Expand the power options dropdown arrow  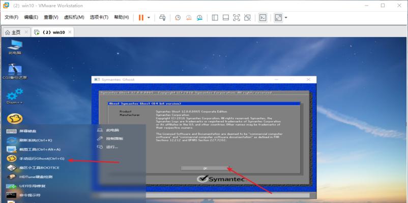149,18
